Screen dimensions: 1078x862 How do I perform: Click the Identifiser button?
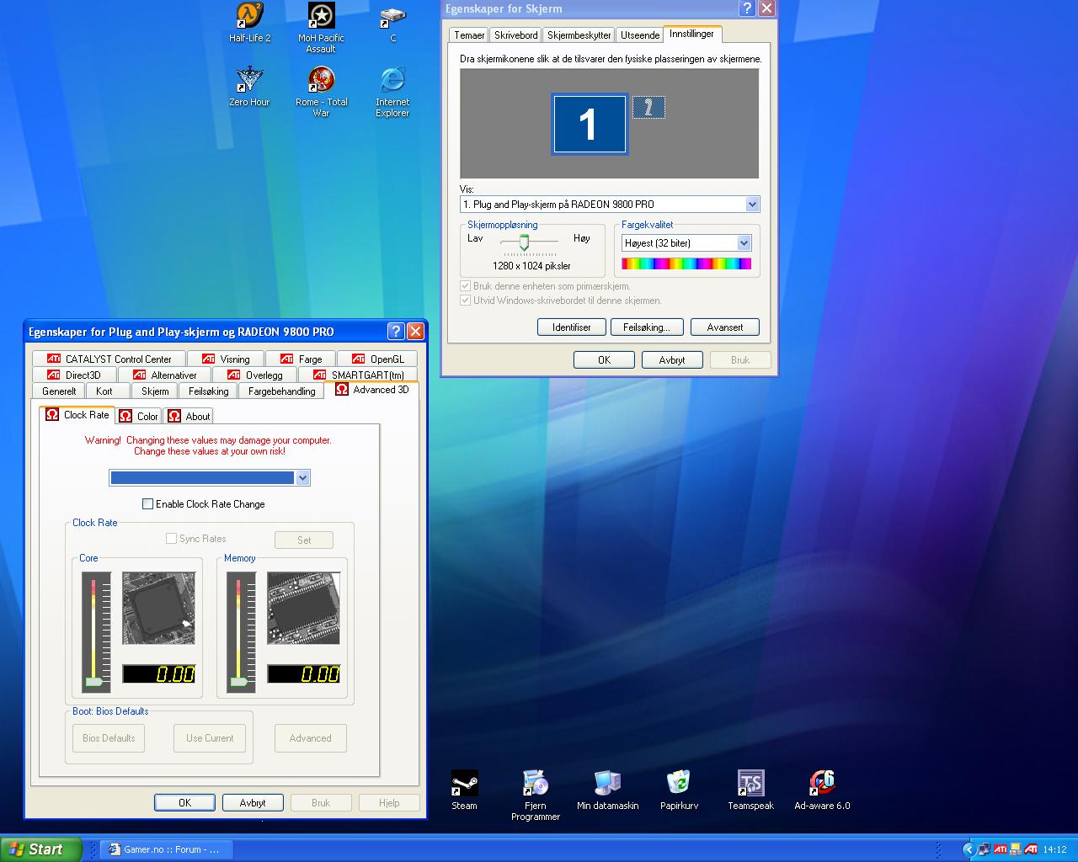[x=572, y=327]
